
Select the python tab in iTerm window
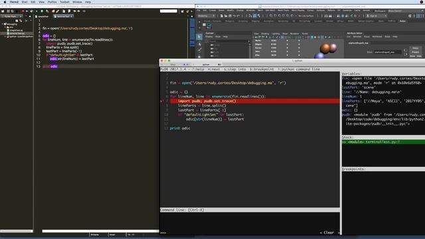click(206, 64)
